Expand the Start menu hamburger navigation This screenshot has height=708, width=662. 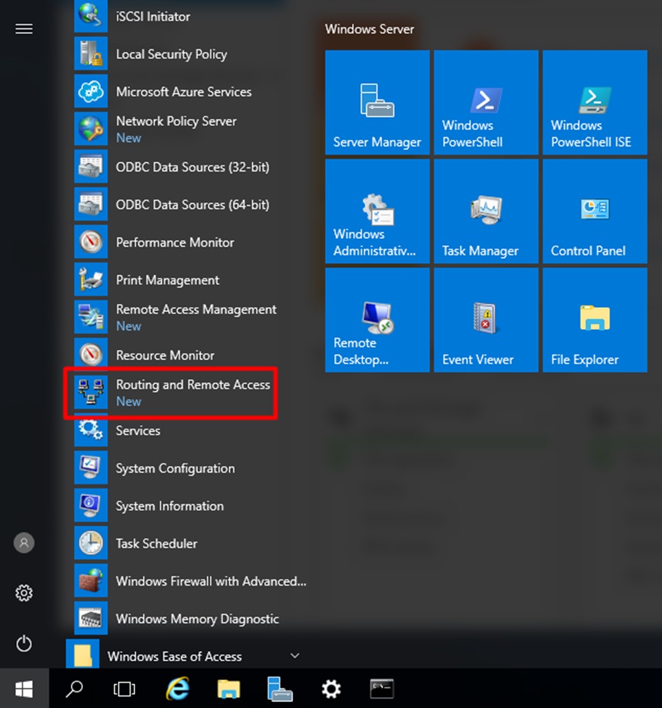pos(24,29)
